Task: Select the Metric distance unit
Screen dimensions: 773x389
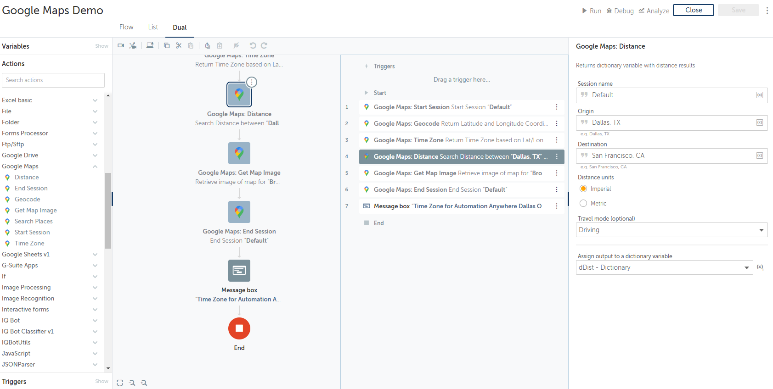Action: [583, 203]
